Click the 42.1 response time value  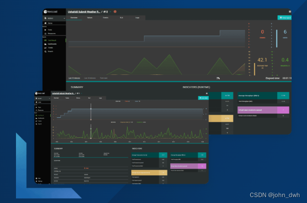click(x=262, y=60)
